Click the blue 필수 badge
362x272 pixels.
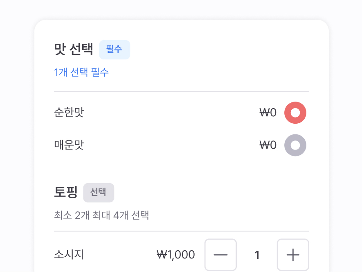click(115, 50)
